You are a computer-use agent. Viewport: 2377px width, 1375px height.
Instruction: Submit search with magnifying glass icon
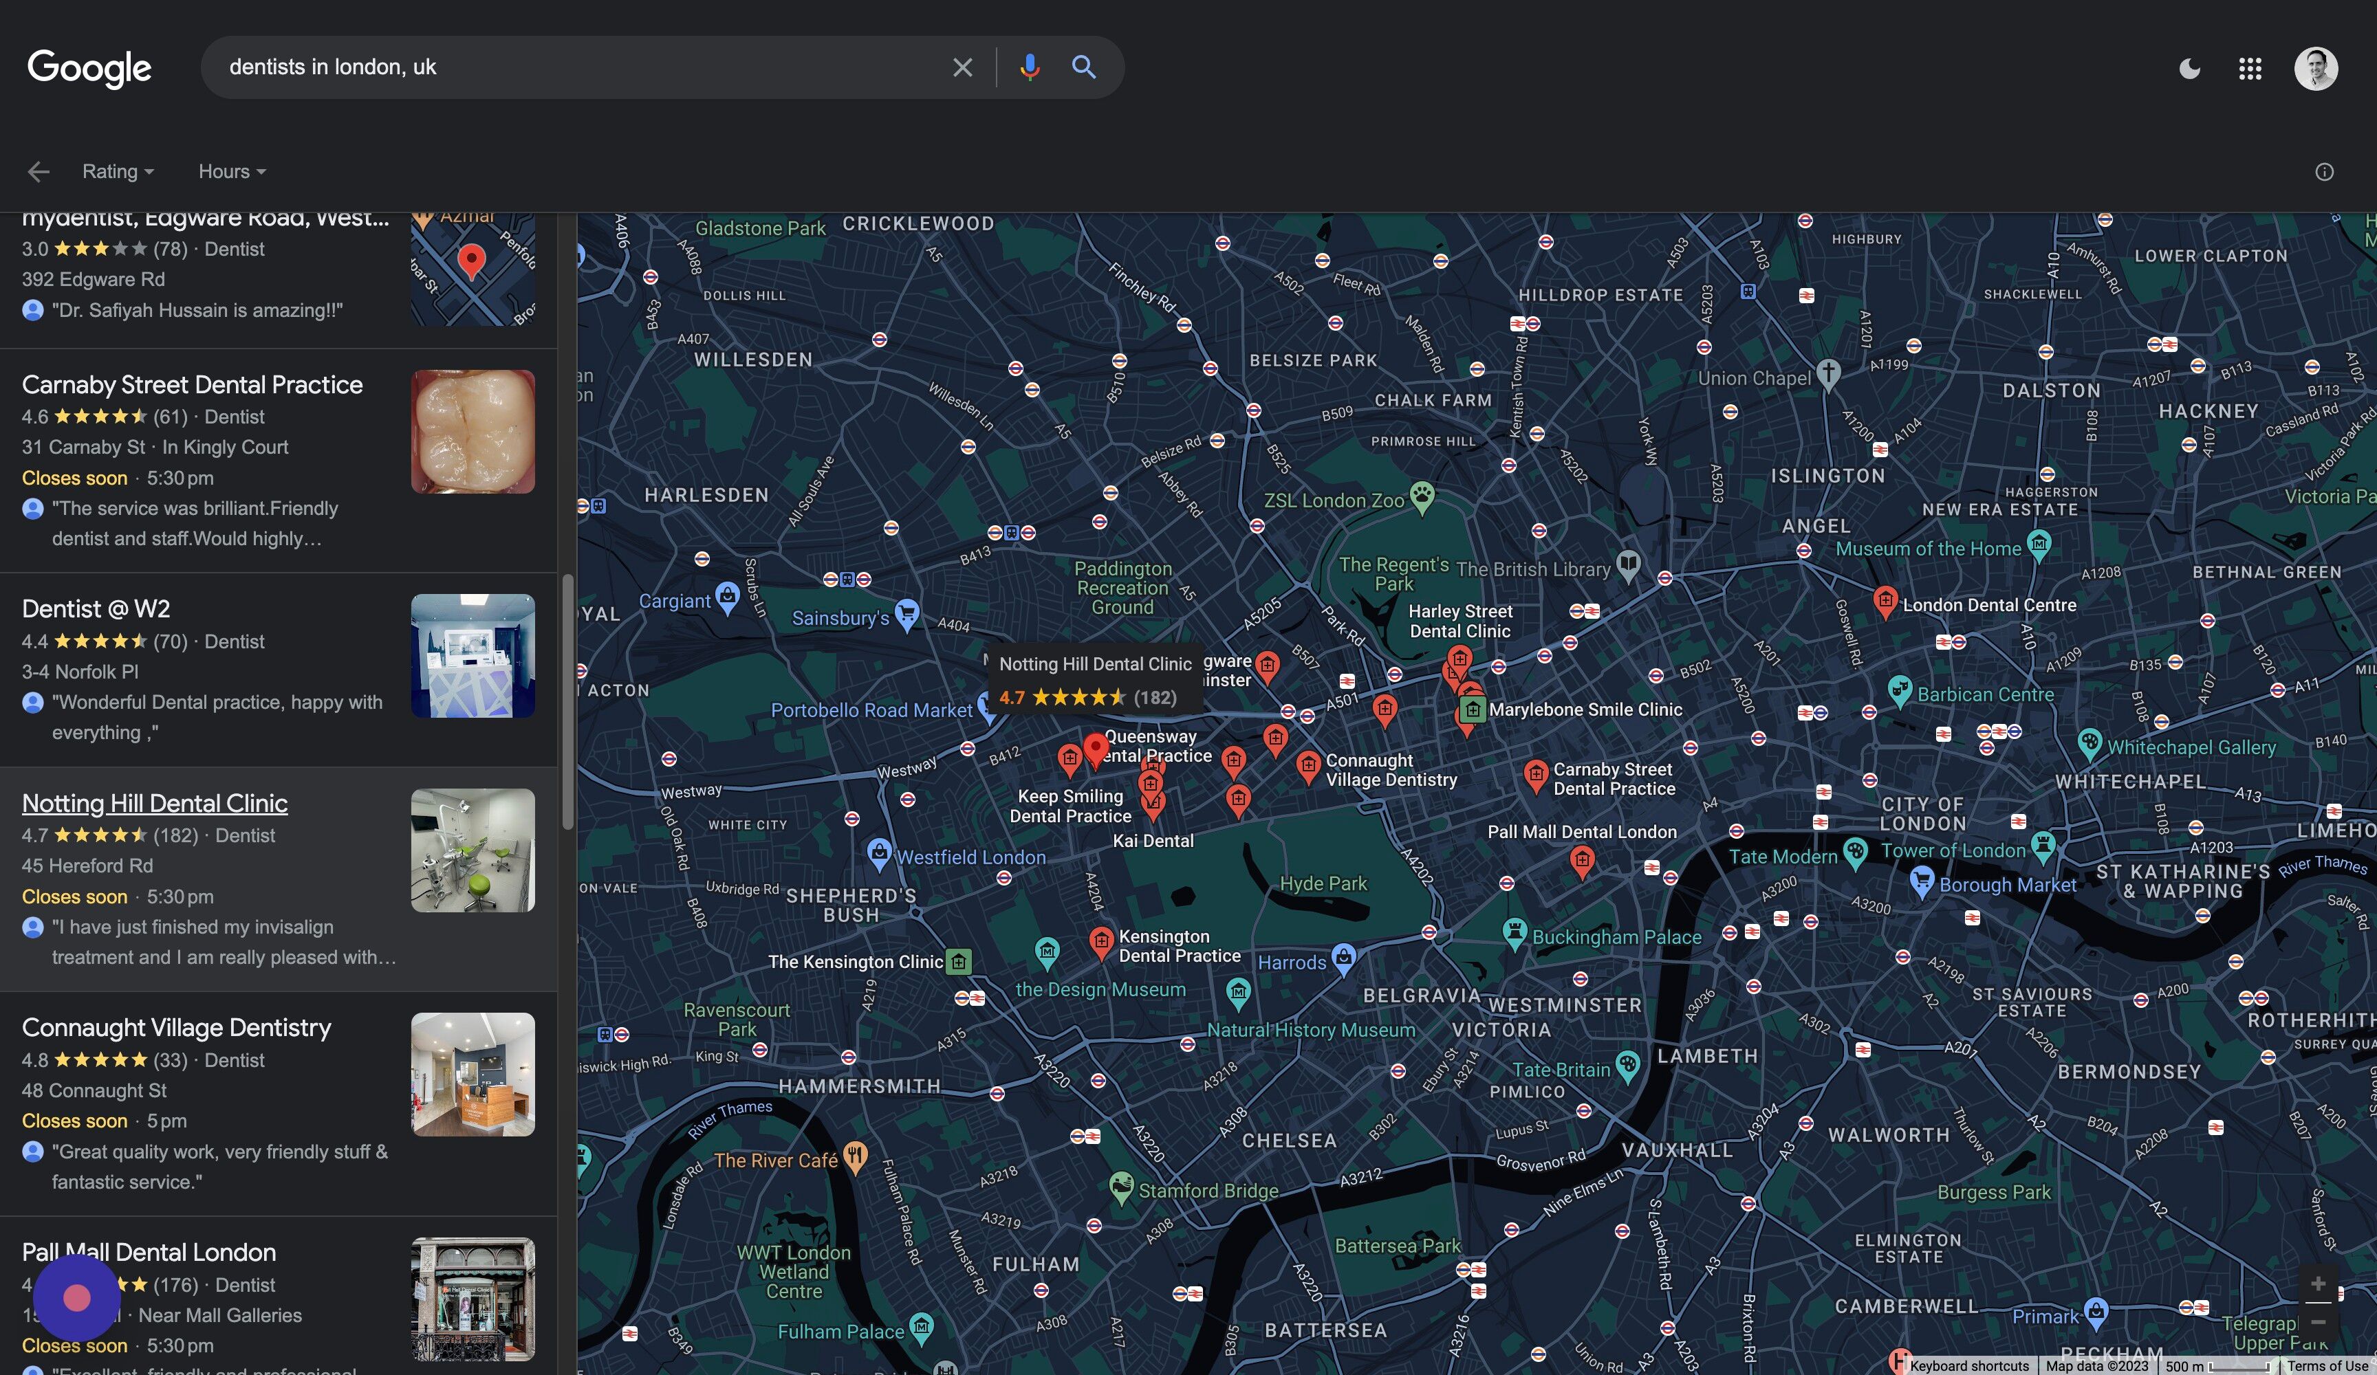1084,67
